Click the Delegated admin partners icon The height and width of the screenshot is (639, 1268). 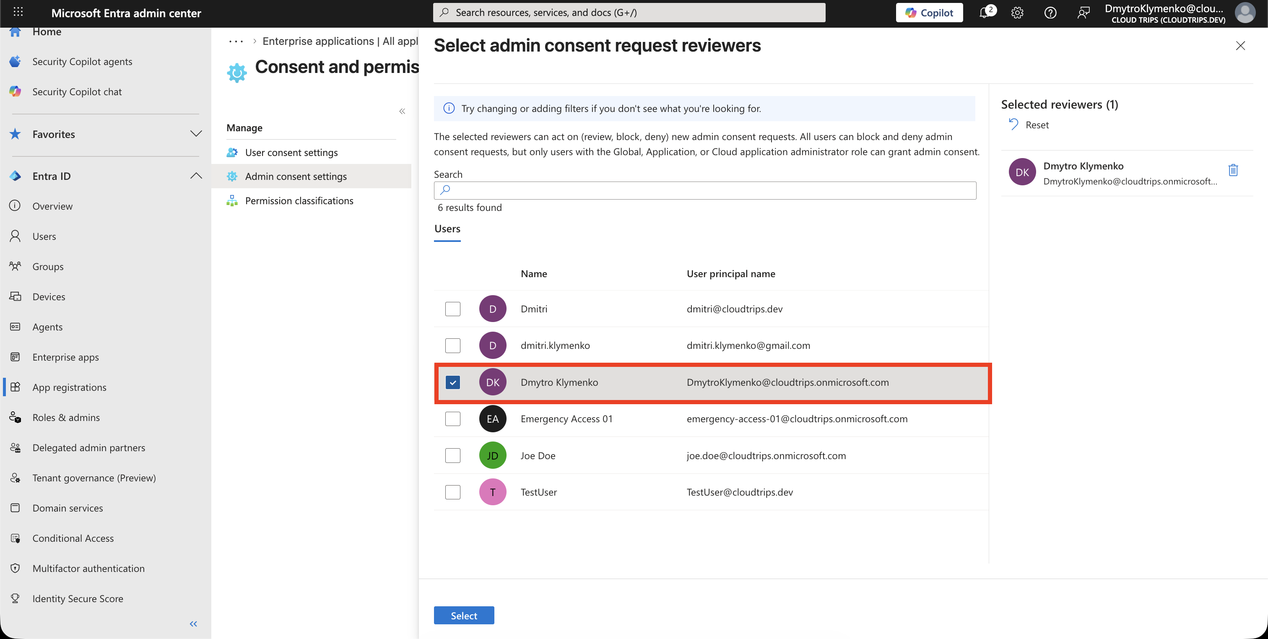click(x=15, y=447)
